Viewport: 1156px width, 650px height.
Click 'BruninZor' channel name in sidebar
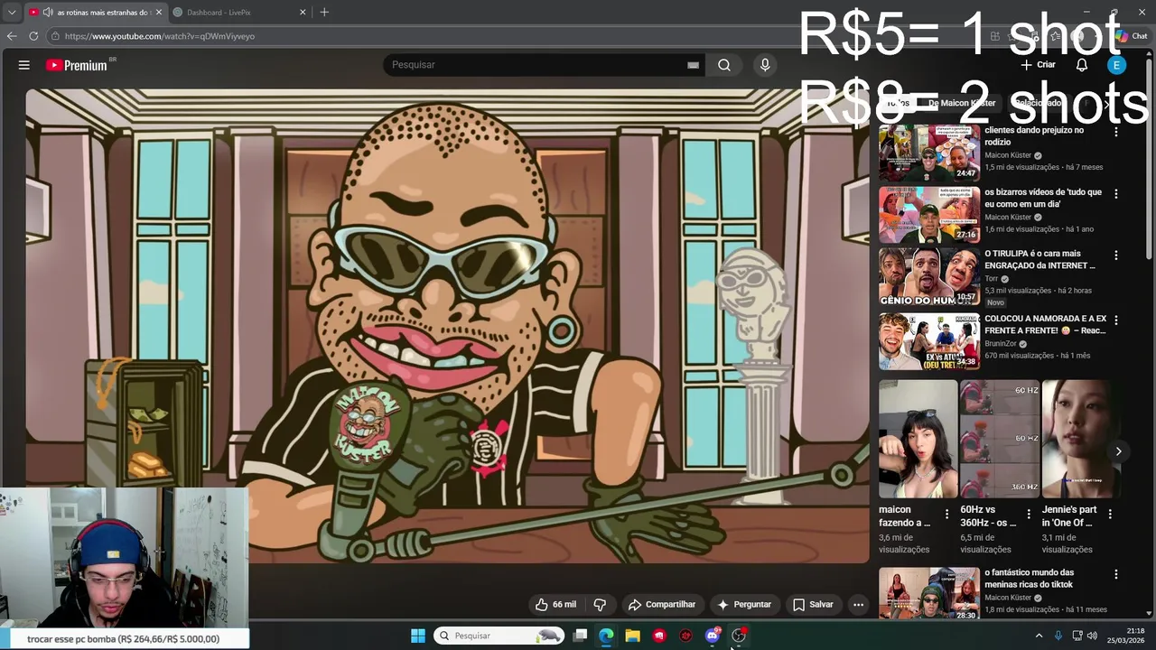[1001, 344]
